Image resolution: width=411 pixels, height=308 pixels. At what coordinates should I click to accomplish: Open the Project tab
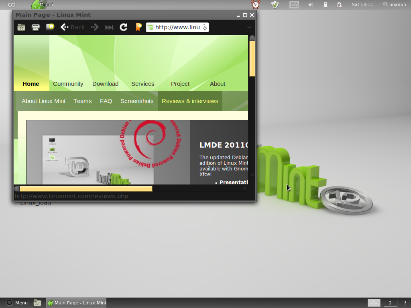pyautogui.click(x=180, y=84)
